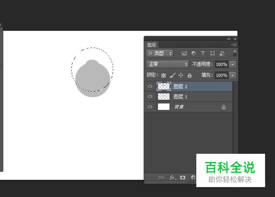This screenshot has width=275, height=197.
Task: Open the 不透明度 opacity slider arrow
Action: click(x=232, y=64)
